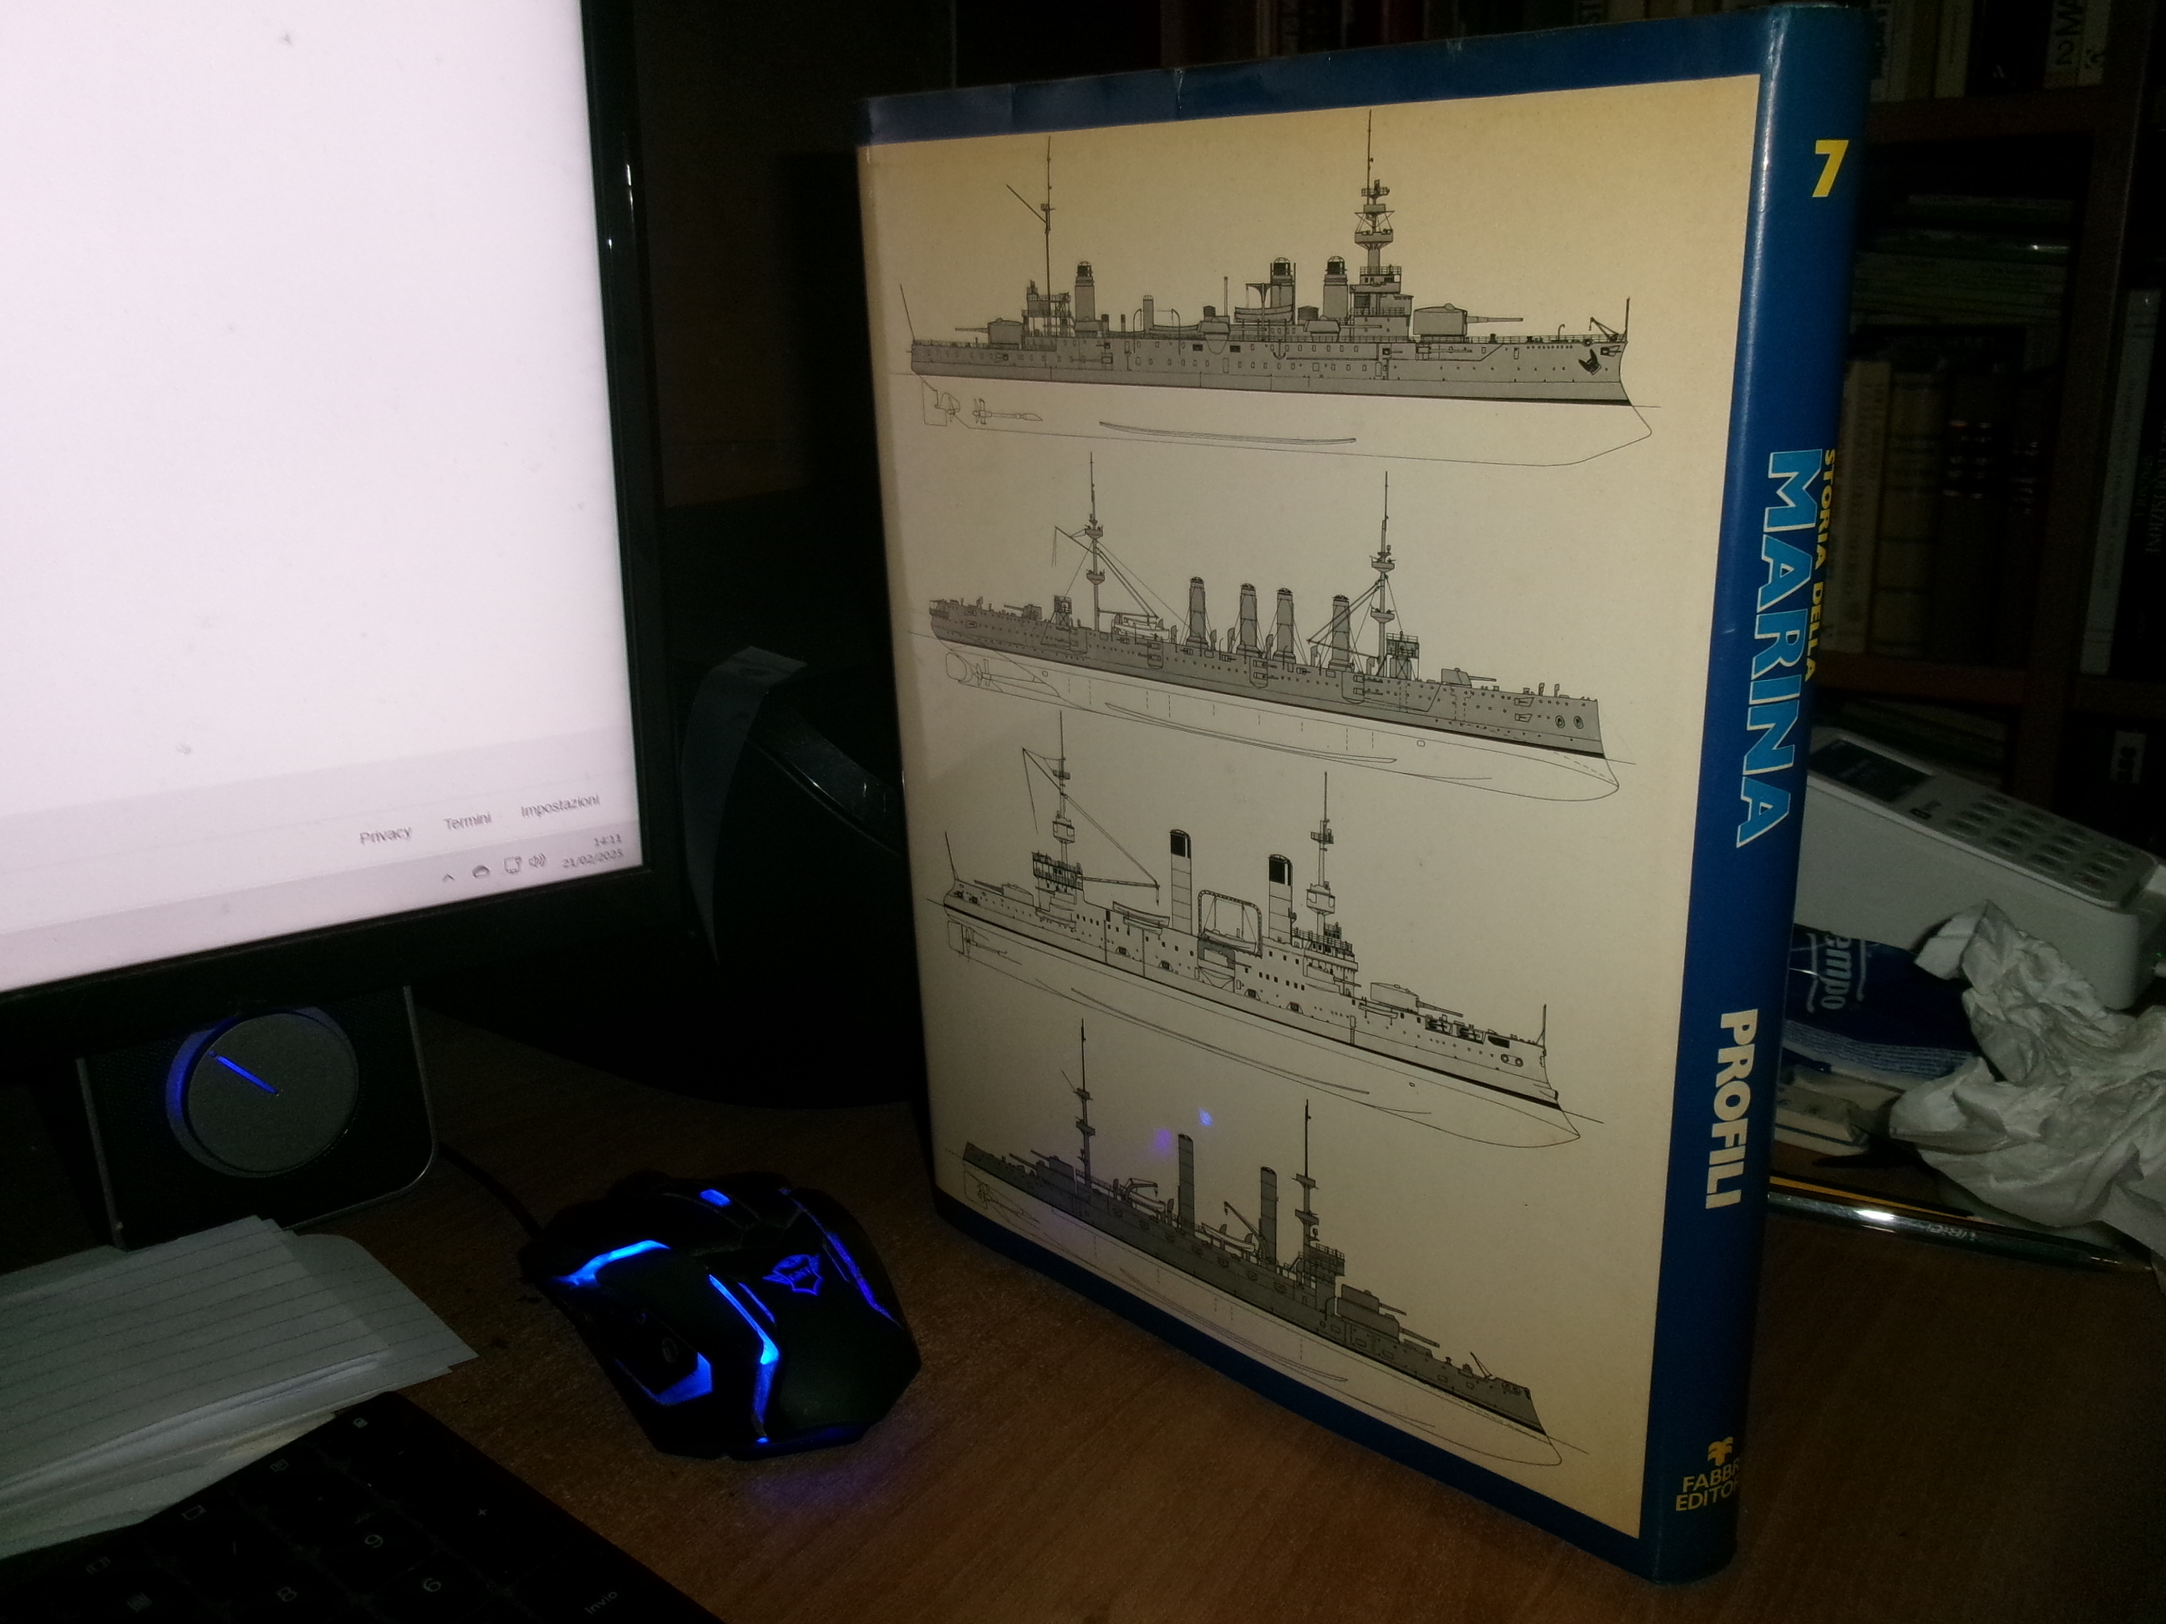
Task: Expand the hidden tray icons chevron
Action: pyautogui.click(x=449, y=877)
